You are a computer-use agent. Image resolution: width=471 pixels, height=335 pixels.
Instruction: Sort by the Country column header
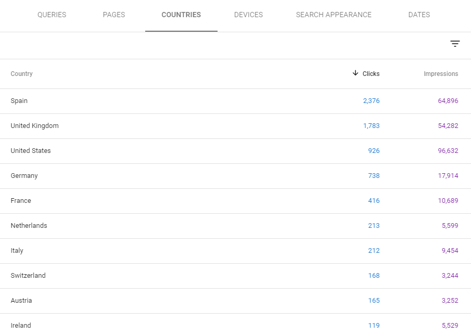(22, 74)
